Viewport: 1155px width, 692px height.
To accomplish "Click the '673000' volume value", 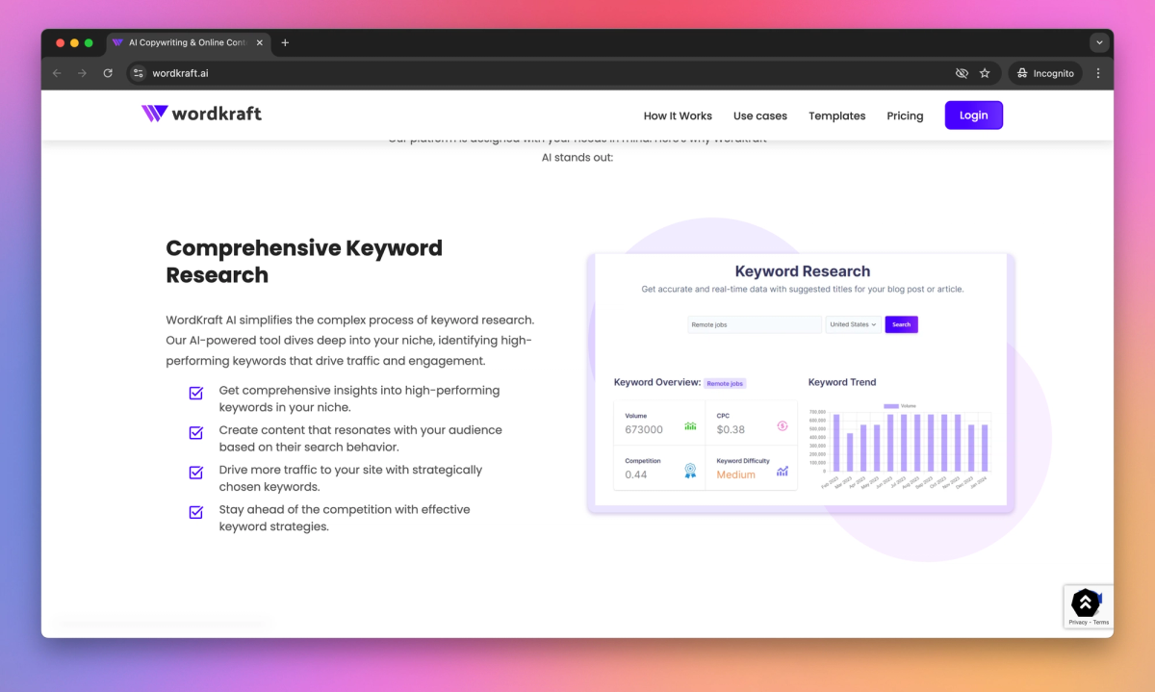I will pos(644,429).
